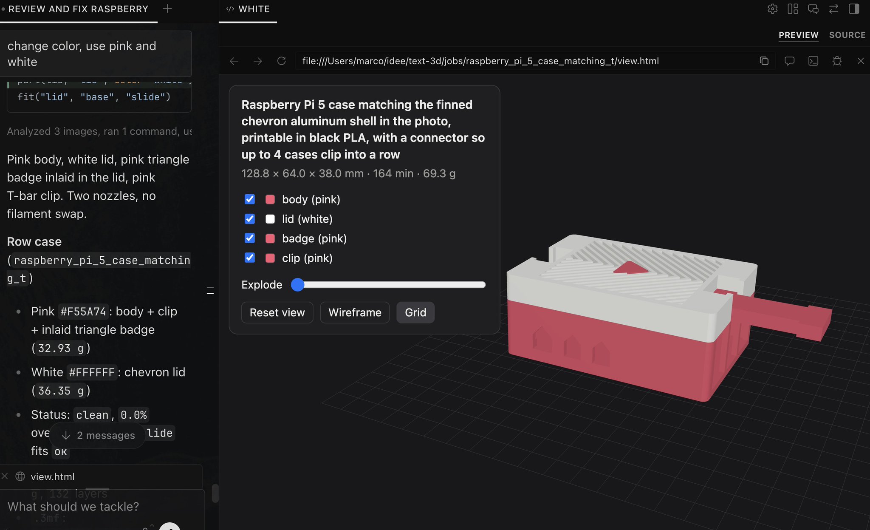This screenshot has width=870, height=530.
Task: Click badge pink color swatch
Action: (270, 238)
